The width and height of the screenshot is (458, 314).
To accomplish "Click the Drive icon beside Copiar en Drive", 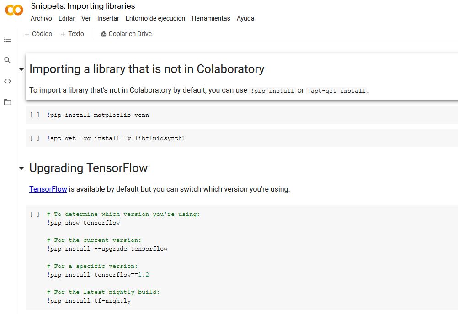I will [x=103, y=34].
